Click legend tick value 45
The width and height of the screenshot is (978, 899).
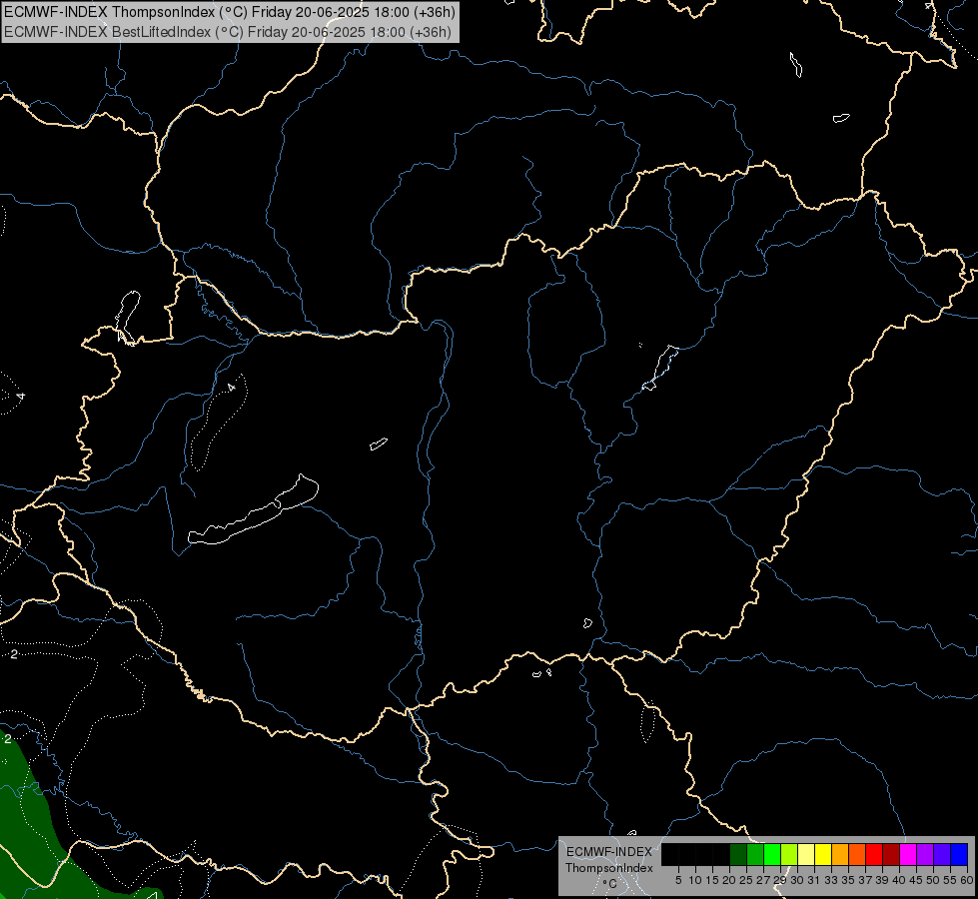(916, 880)
